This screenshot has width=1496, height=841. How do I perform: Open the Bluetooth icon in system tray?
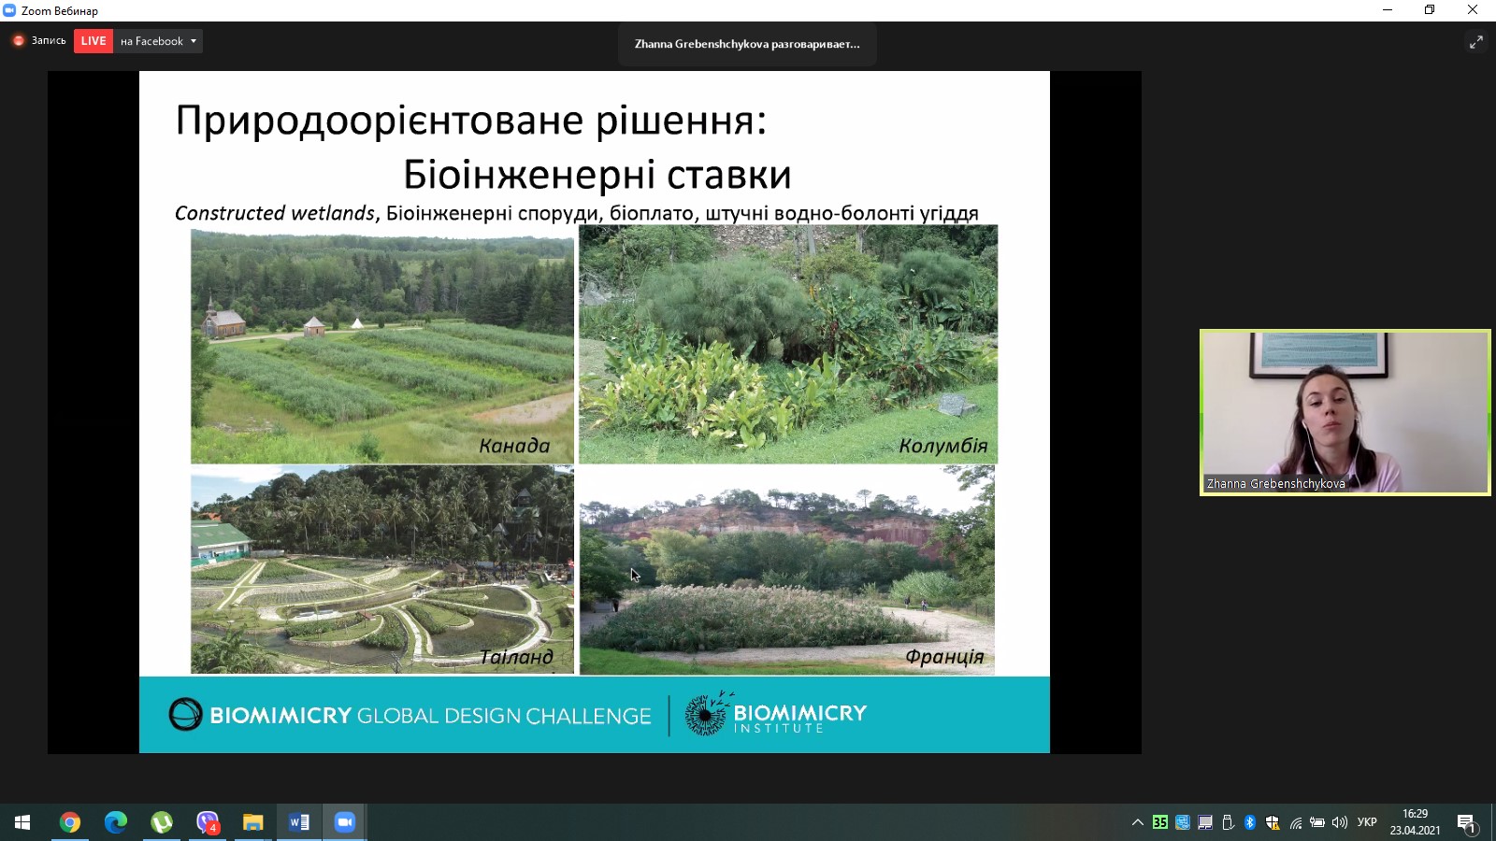[1252, 823]
